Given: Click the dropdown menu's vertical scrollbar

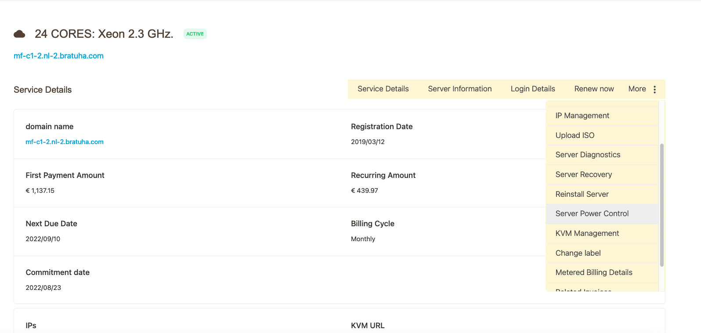Looking at the screenshot, I should tap(661, 204).
